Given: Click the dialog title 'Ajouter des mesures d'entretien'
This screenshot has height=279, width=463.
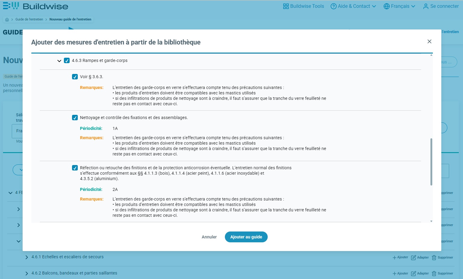Looking at the screenshot, I should 116,42.
